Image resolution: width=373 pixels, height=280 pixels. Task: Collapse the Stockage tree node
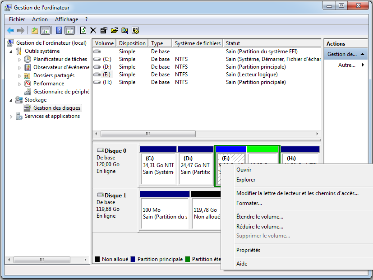(x=11, y=100)
